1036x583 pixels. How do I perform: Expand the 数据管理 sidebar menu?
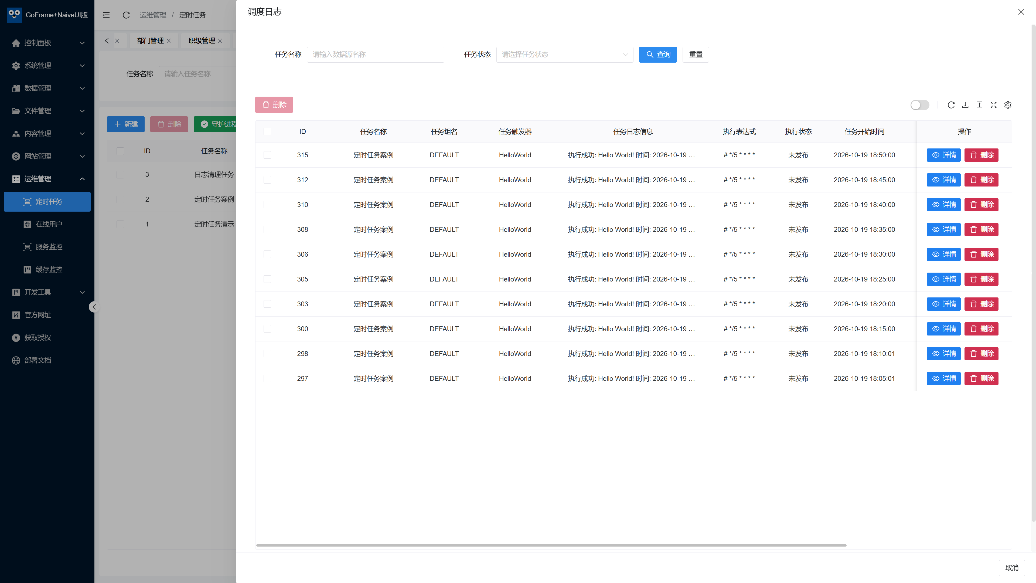pyautogui.click(x=47, y=88)
